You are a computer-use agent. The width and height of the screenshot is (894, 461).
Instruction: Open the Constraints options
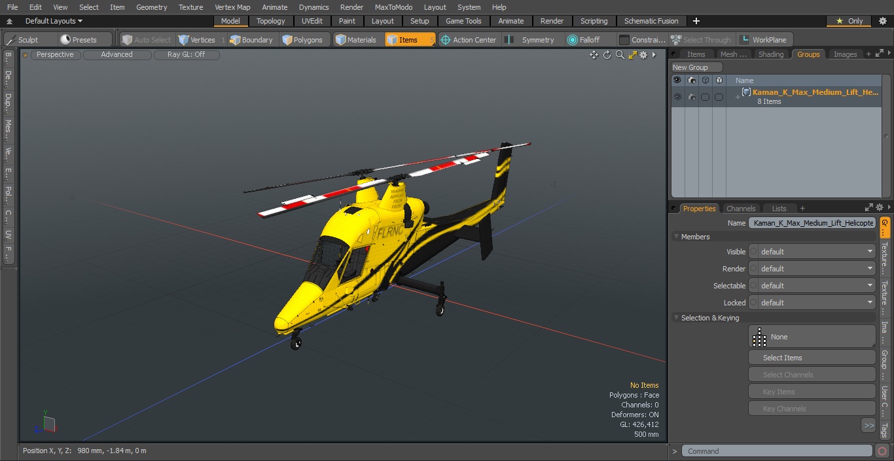point(643,40)
